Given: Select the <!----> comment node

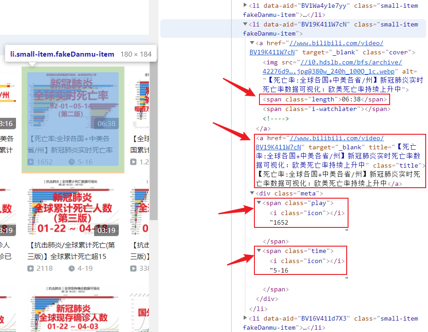Looking at the screenshot, I should click(276, 119).
